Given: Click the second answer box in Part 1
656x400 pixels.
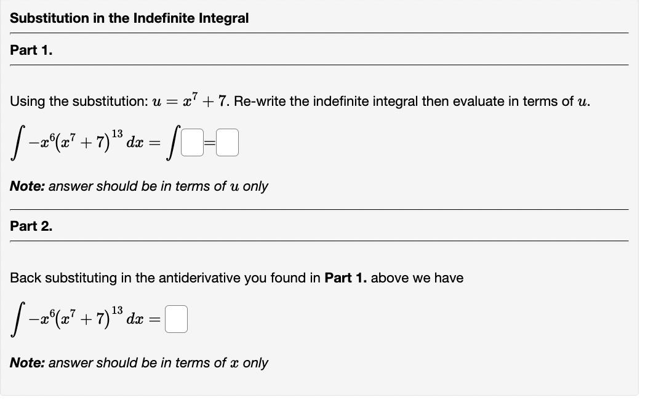Looking at the screenshot, I should click(226, 141).
